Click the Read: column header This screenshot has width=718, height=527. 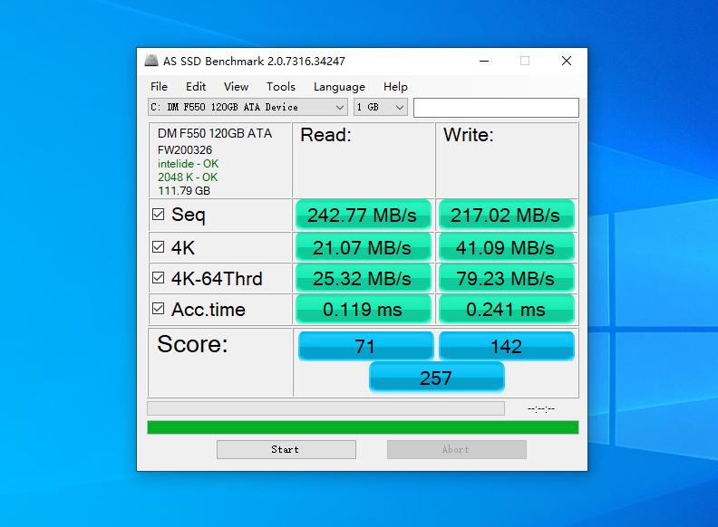(325, 135)
